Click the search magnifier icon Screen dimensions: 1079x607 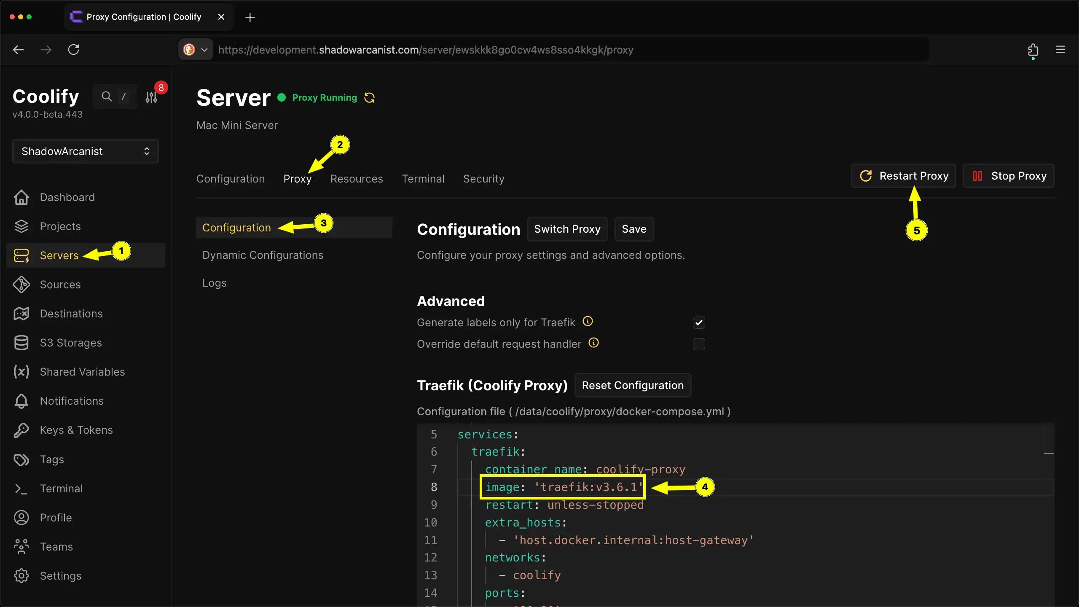107,96
